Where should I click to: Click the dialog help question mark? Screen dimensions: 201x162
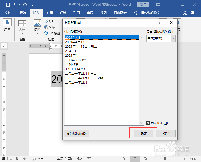pos(159,22)
